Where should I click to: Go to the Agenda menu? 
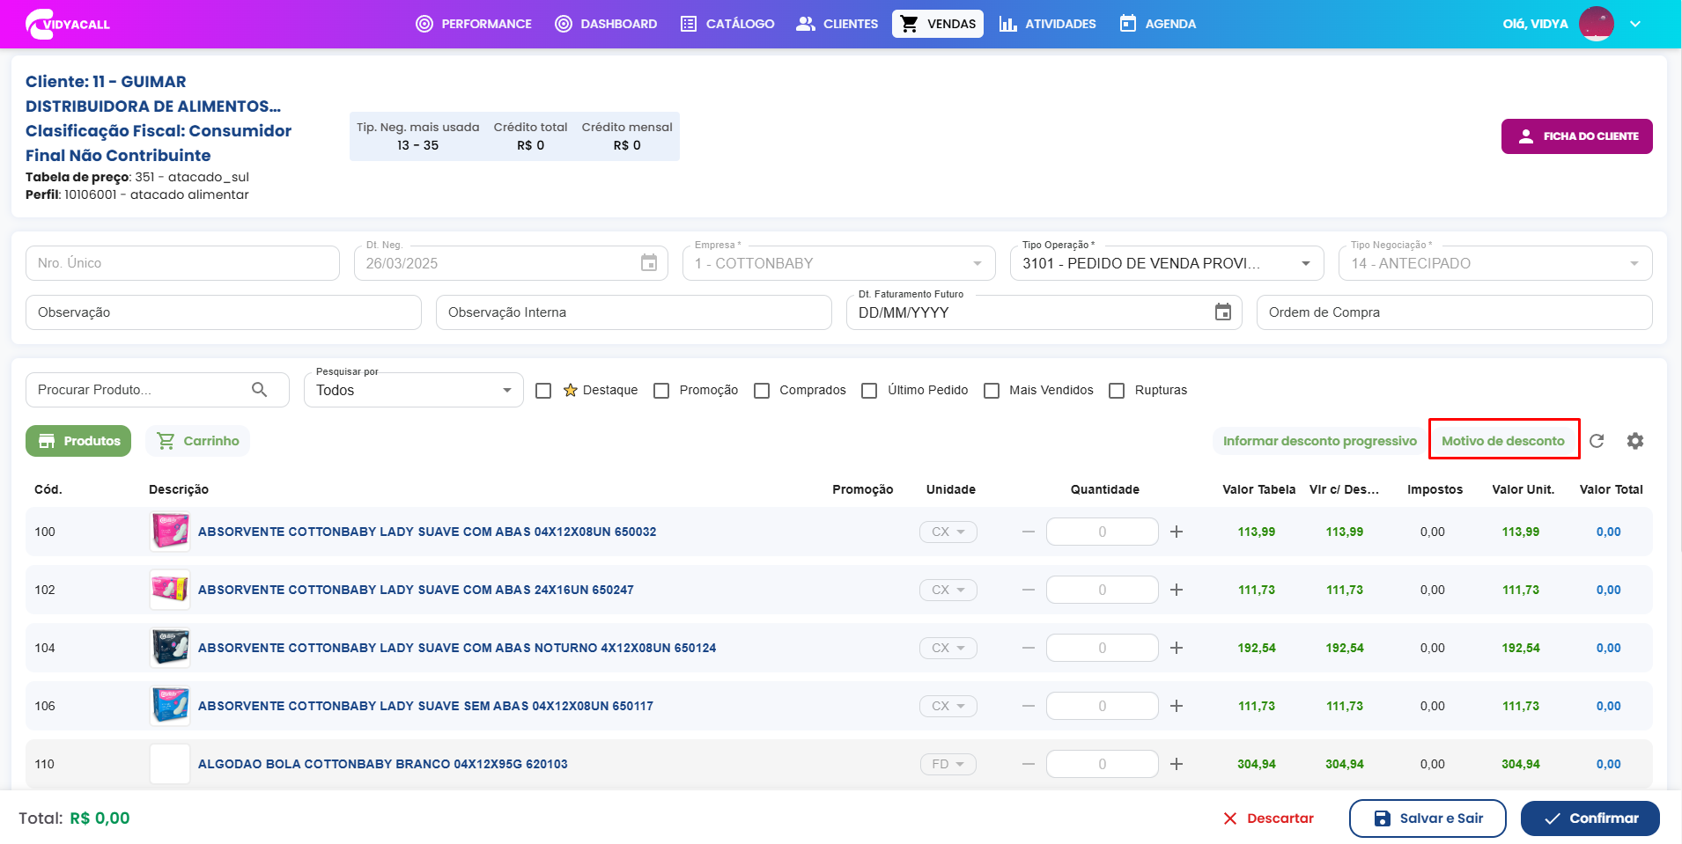1157,24
